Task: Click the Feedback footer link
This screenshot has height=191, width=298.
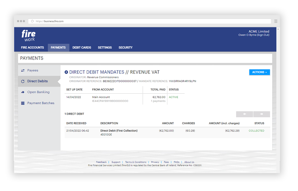Action: pyautogui.click(x=101, y=162)
